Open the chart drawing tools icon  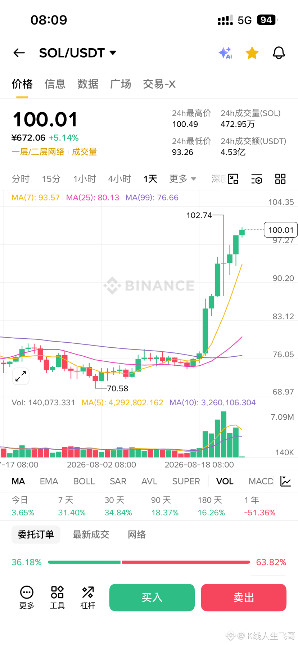coord(233,179)
